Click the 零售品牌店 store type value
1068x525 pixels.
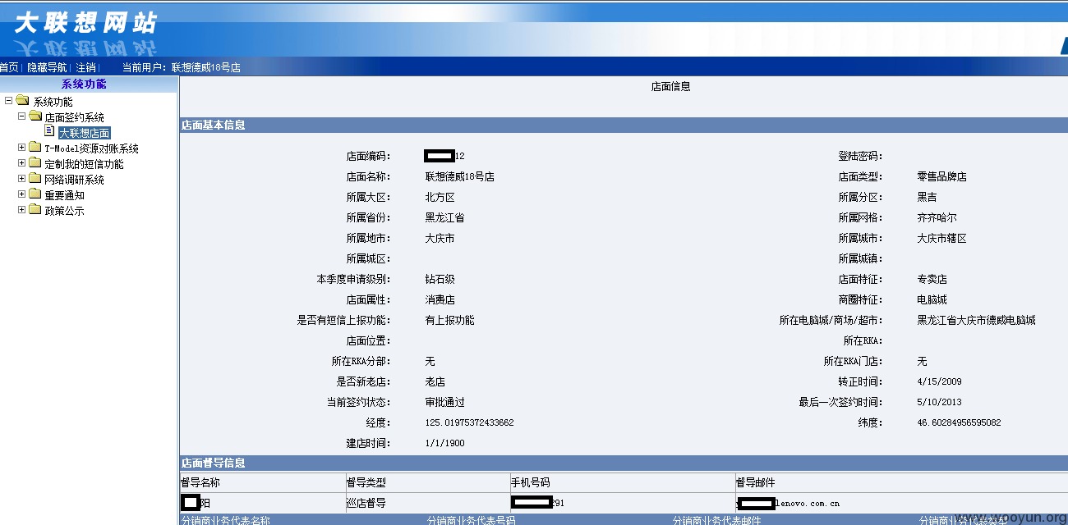point(941,176)
